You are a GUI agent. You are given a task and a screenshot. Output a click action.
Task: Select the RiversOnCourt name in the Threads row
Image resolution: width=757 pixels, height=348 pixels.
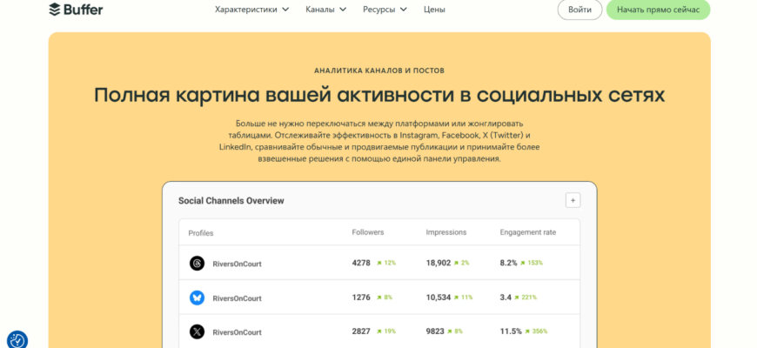click(237, 263)
